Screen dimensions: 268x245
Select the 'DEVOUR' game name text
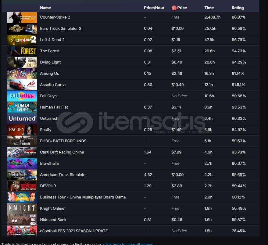pyautogui.click(x=48, y=186)
